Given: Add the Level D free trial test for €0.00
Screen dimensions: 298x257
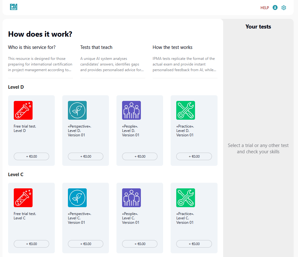Looking at the screenshot, I should coord(31,156).
